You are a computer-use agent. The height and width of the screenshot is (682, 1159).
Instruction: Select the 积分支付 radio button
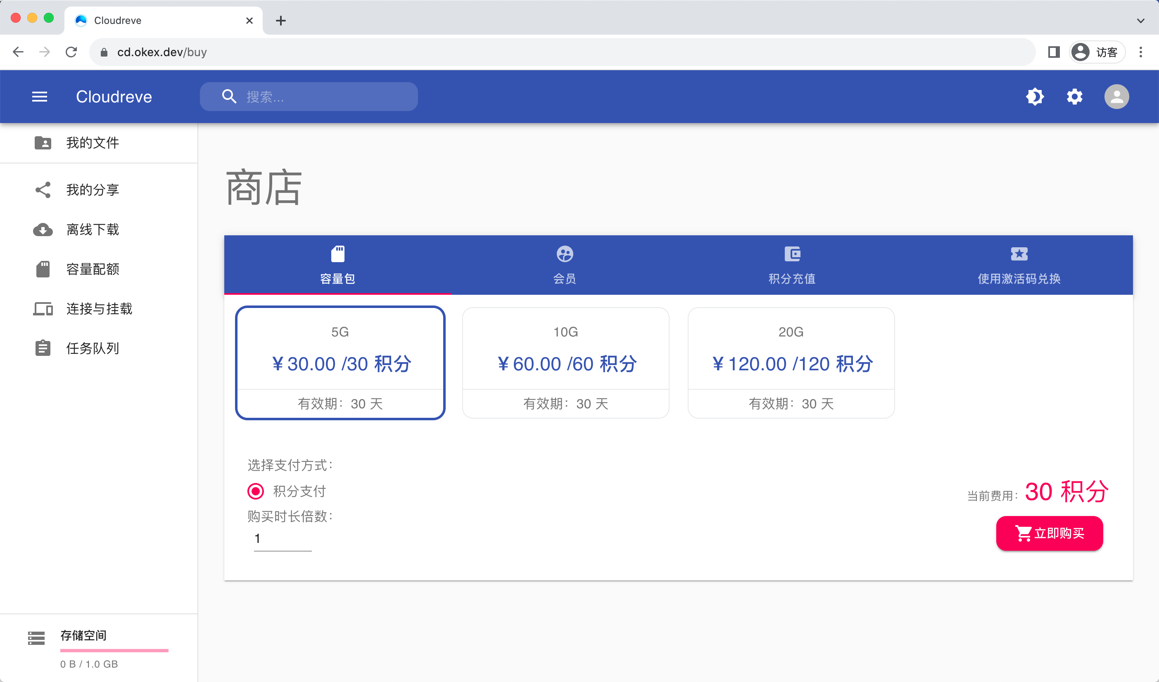point(256,491)
